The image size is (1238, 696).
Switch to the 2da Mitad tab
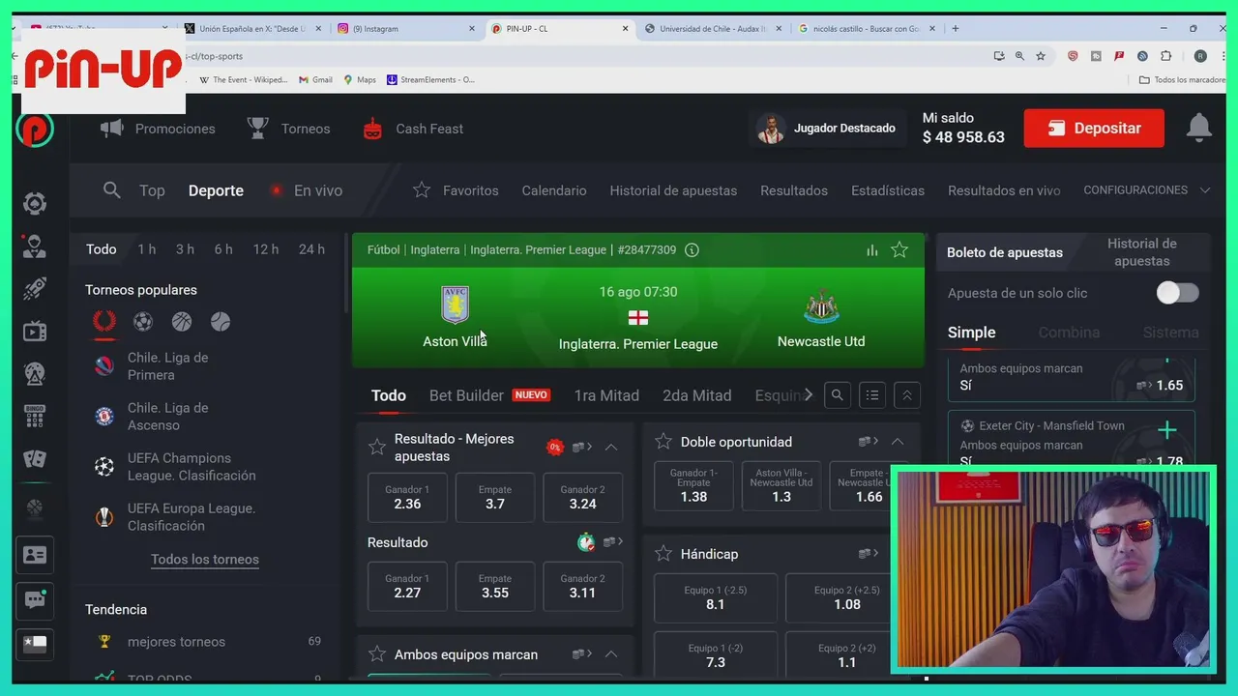click(x=696, y=395)
